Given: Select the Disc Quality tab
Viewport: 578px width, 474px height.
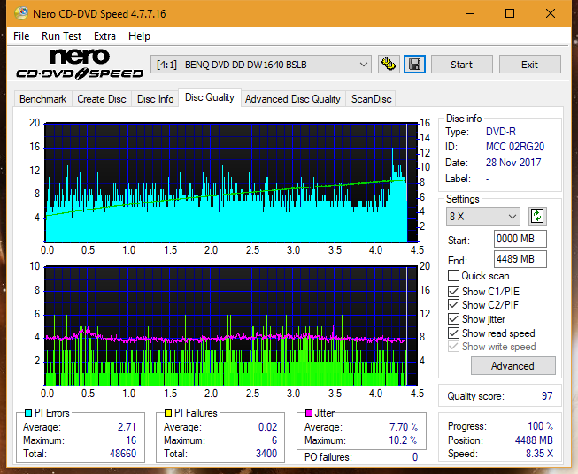Looking at the screenshot, I should tap(210, 97).
